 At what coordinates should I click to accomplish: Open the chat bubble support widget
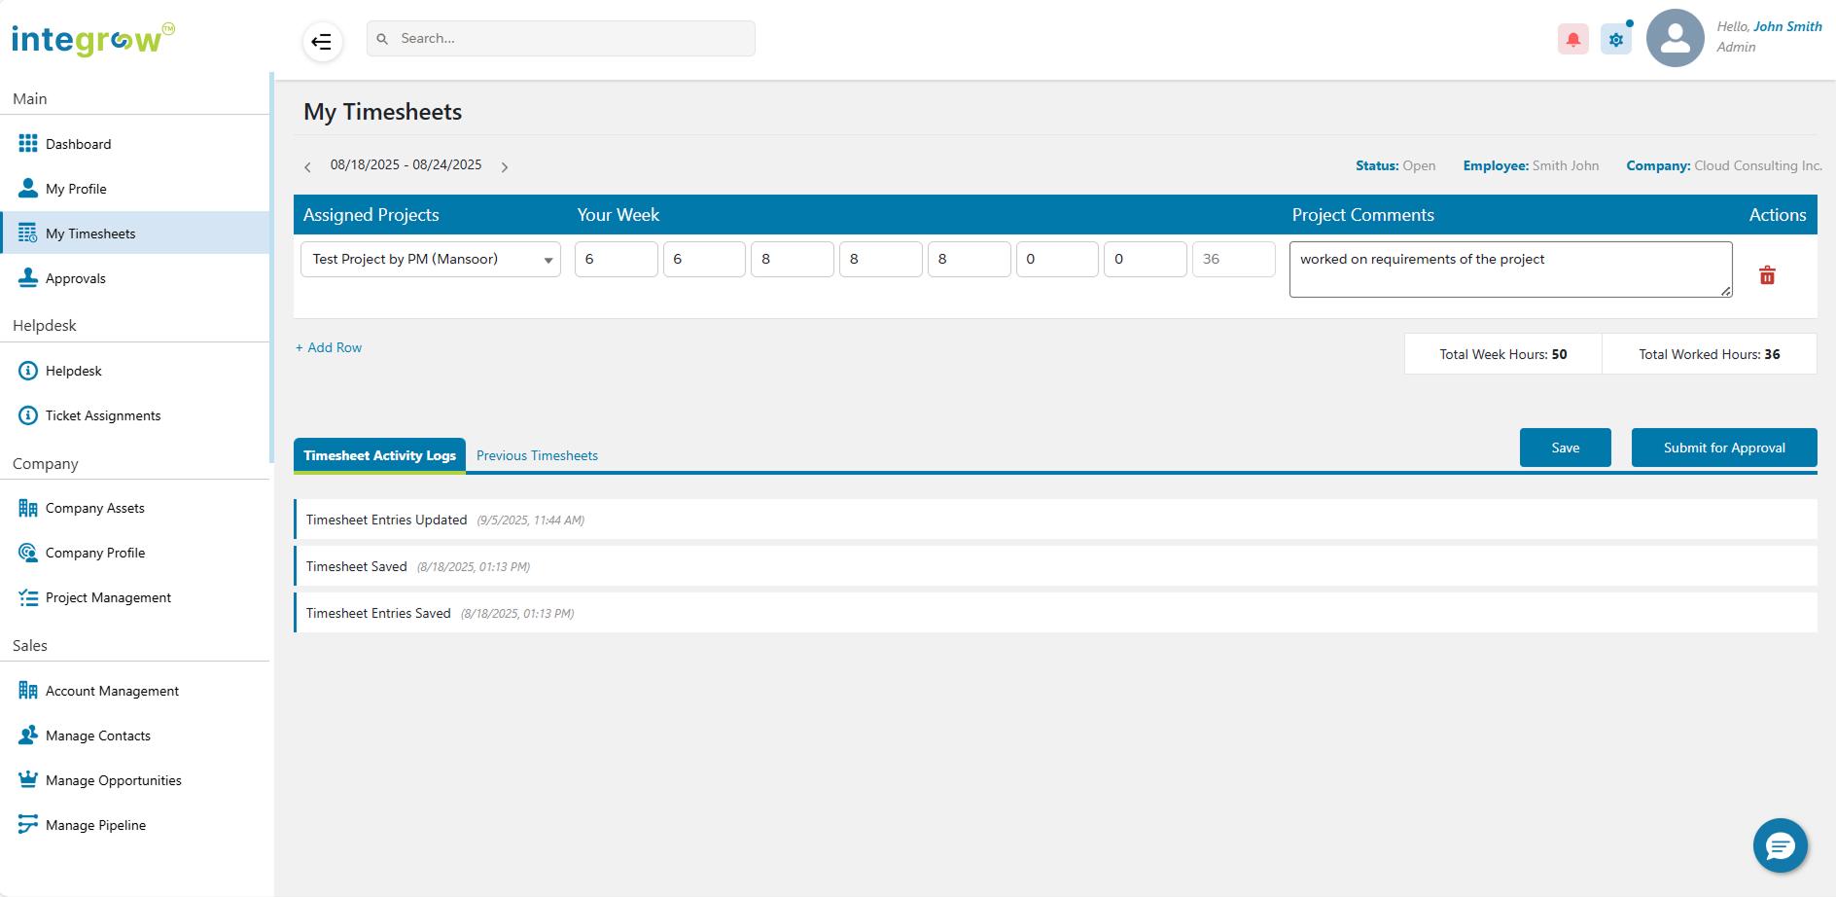pos(1780,845)
